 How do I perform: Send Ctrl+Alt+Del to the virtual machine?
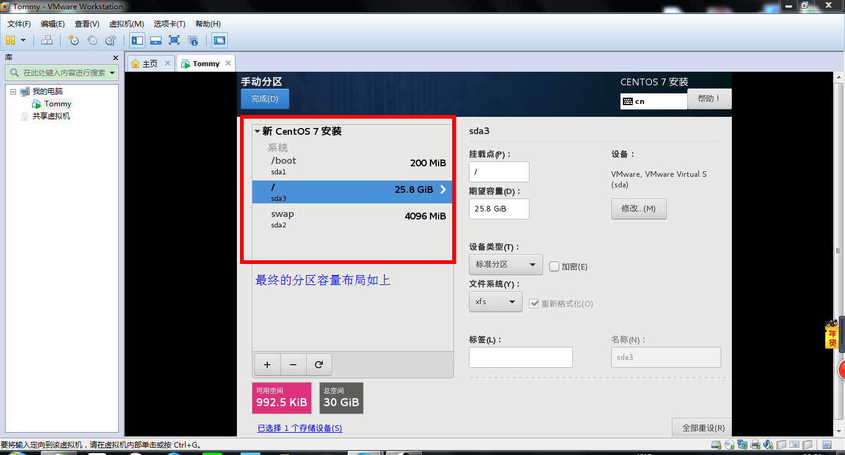pyautogui.click(x=47, y=40)
